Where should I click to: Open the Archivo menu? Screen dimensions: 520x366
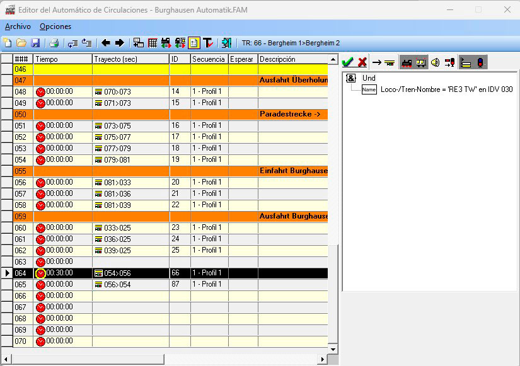[x=18, y=26]
